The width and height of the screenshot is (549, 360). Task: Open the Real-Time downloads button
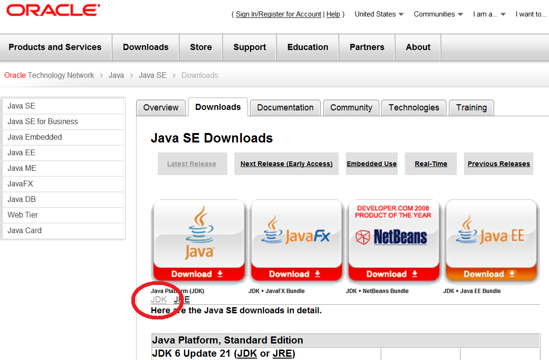coord(431,164)
